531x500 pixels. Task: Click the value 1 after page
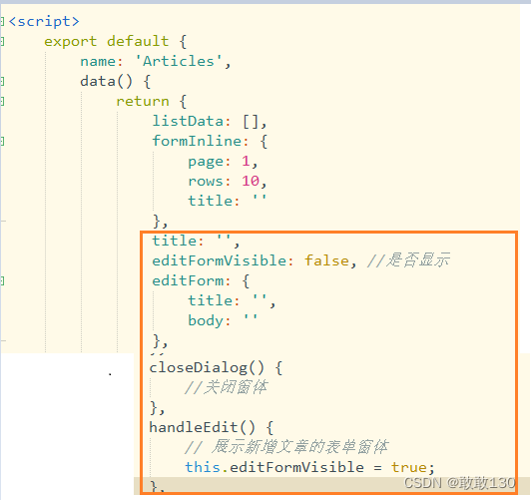246,161
